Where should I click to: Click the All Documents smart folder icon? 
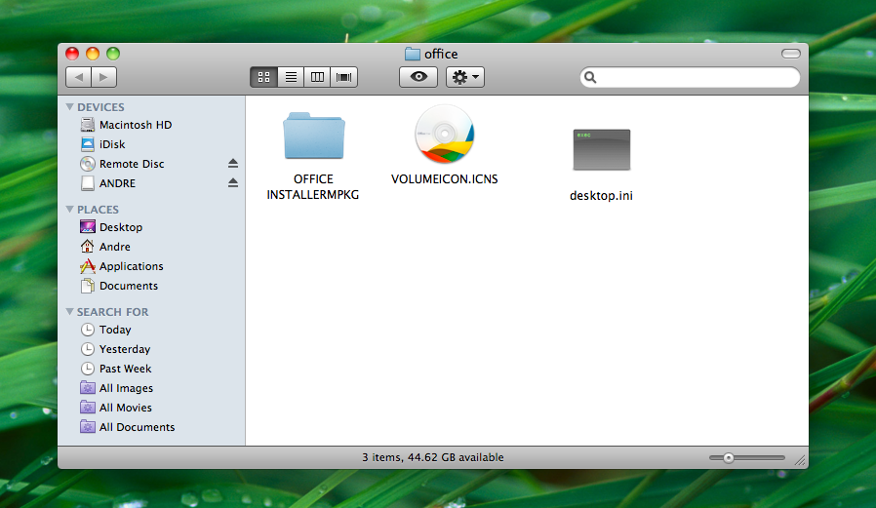[87, 426]
